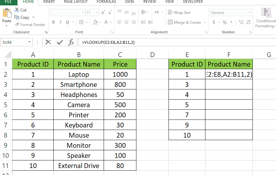Click Merge & Center button
This screenshot has height=175, width=276.
(184, 22)
